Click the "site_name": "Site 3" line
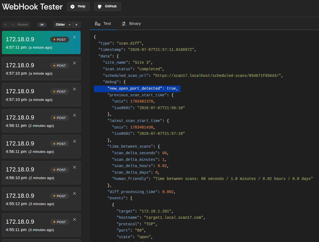The width and height of the screenshot is (319, 242). point(128,62)
